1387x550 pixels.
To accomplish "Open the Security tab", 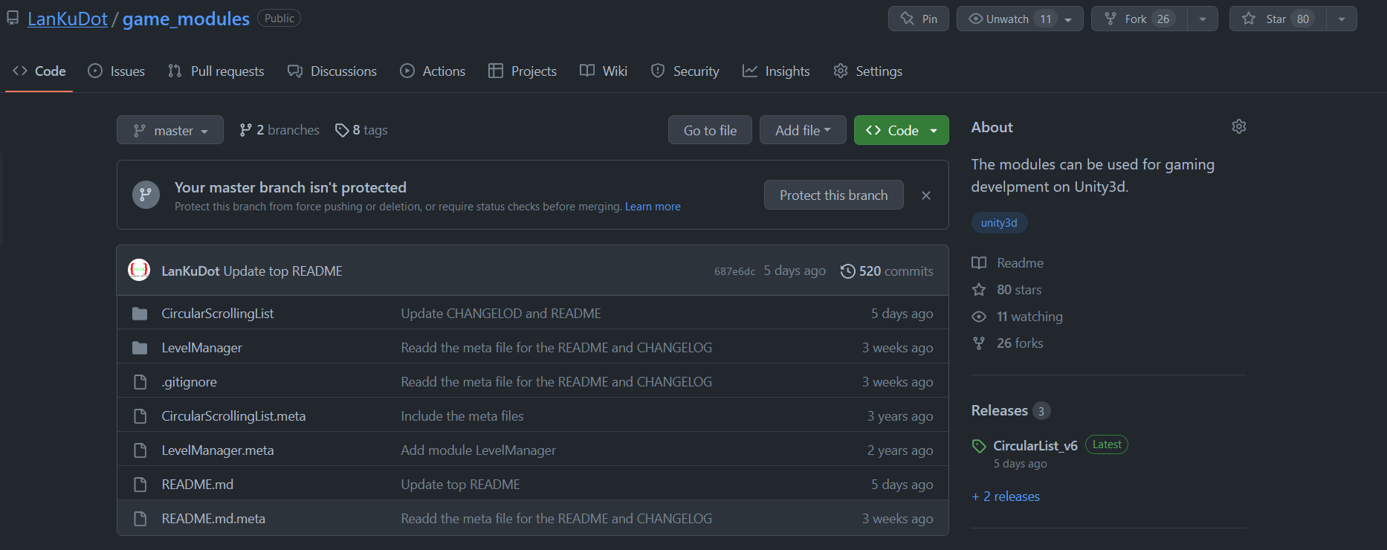I will [685, 71].
